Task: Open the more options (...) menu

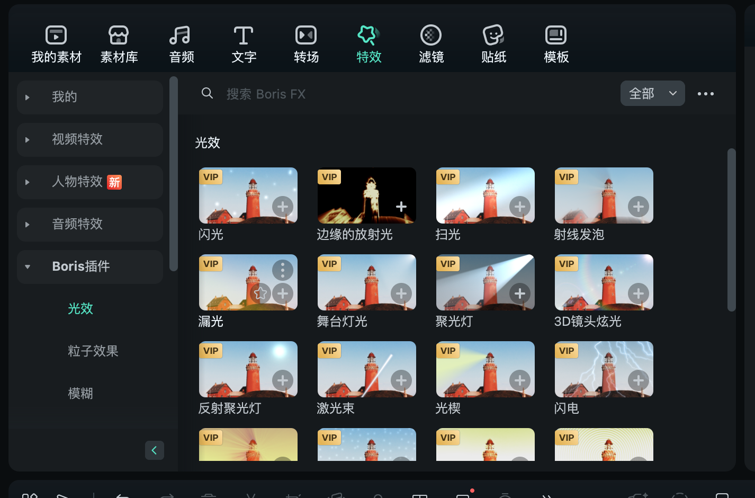Action: click(705, 93)
